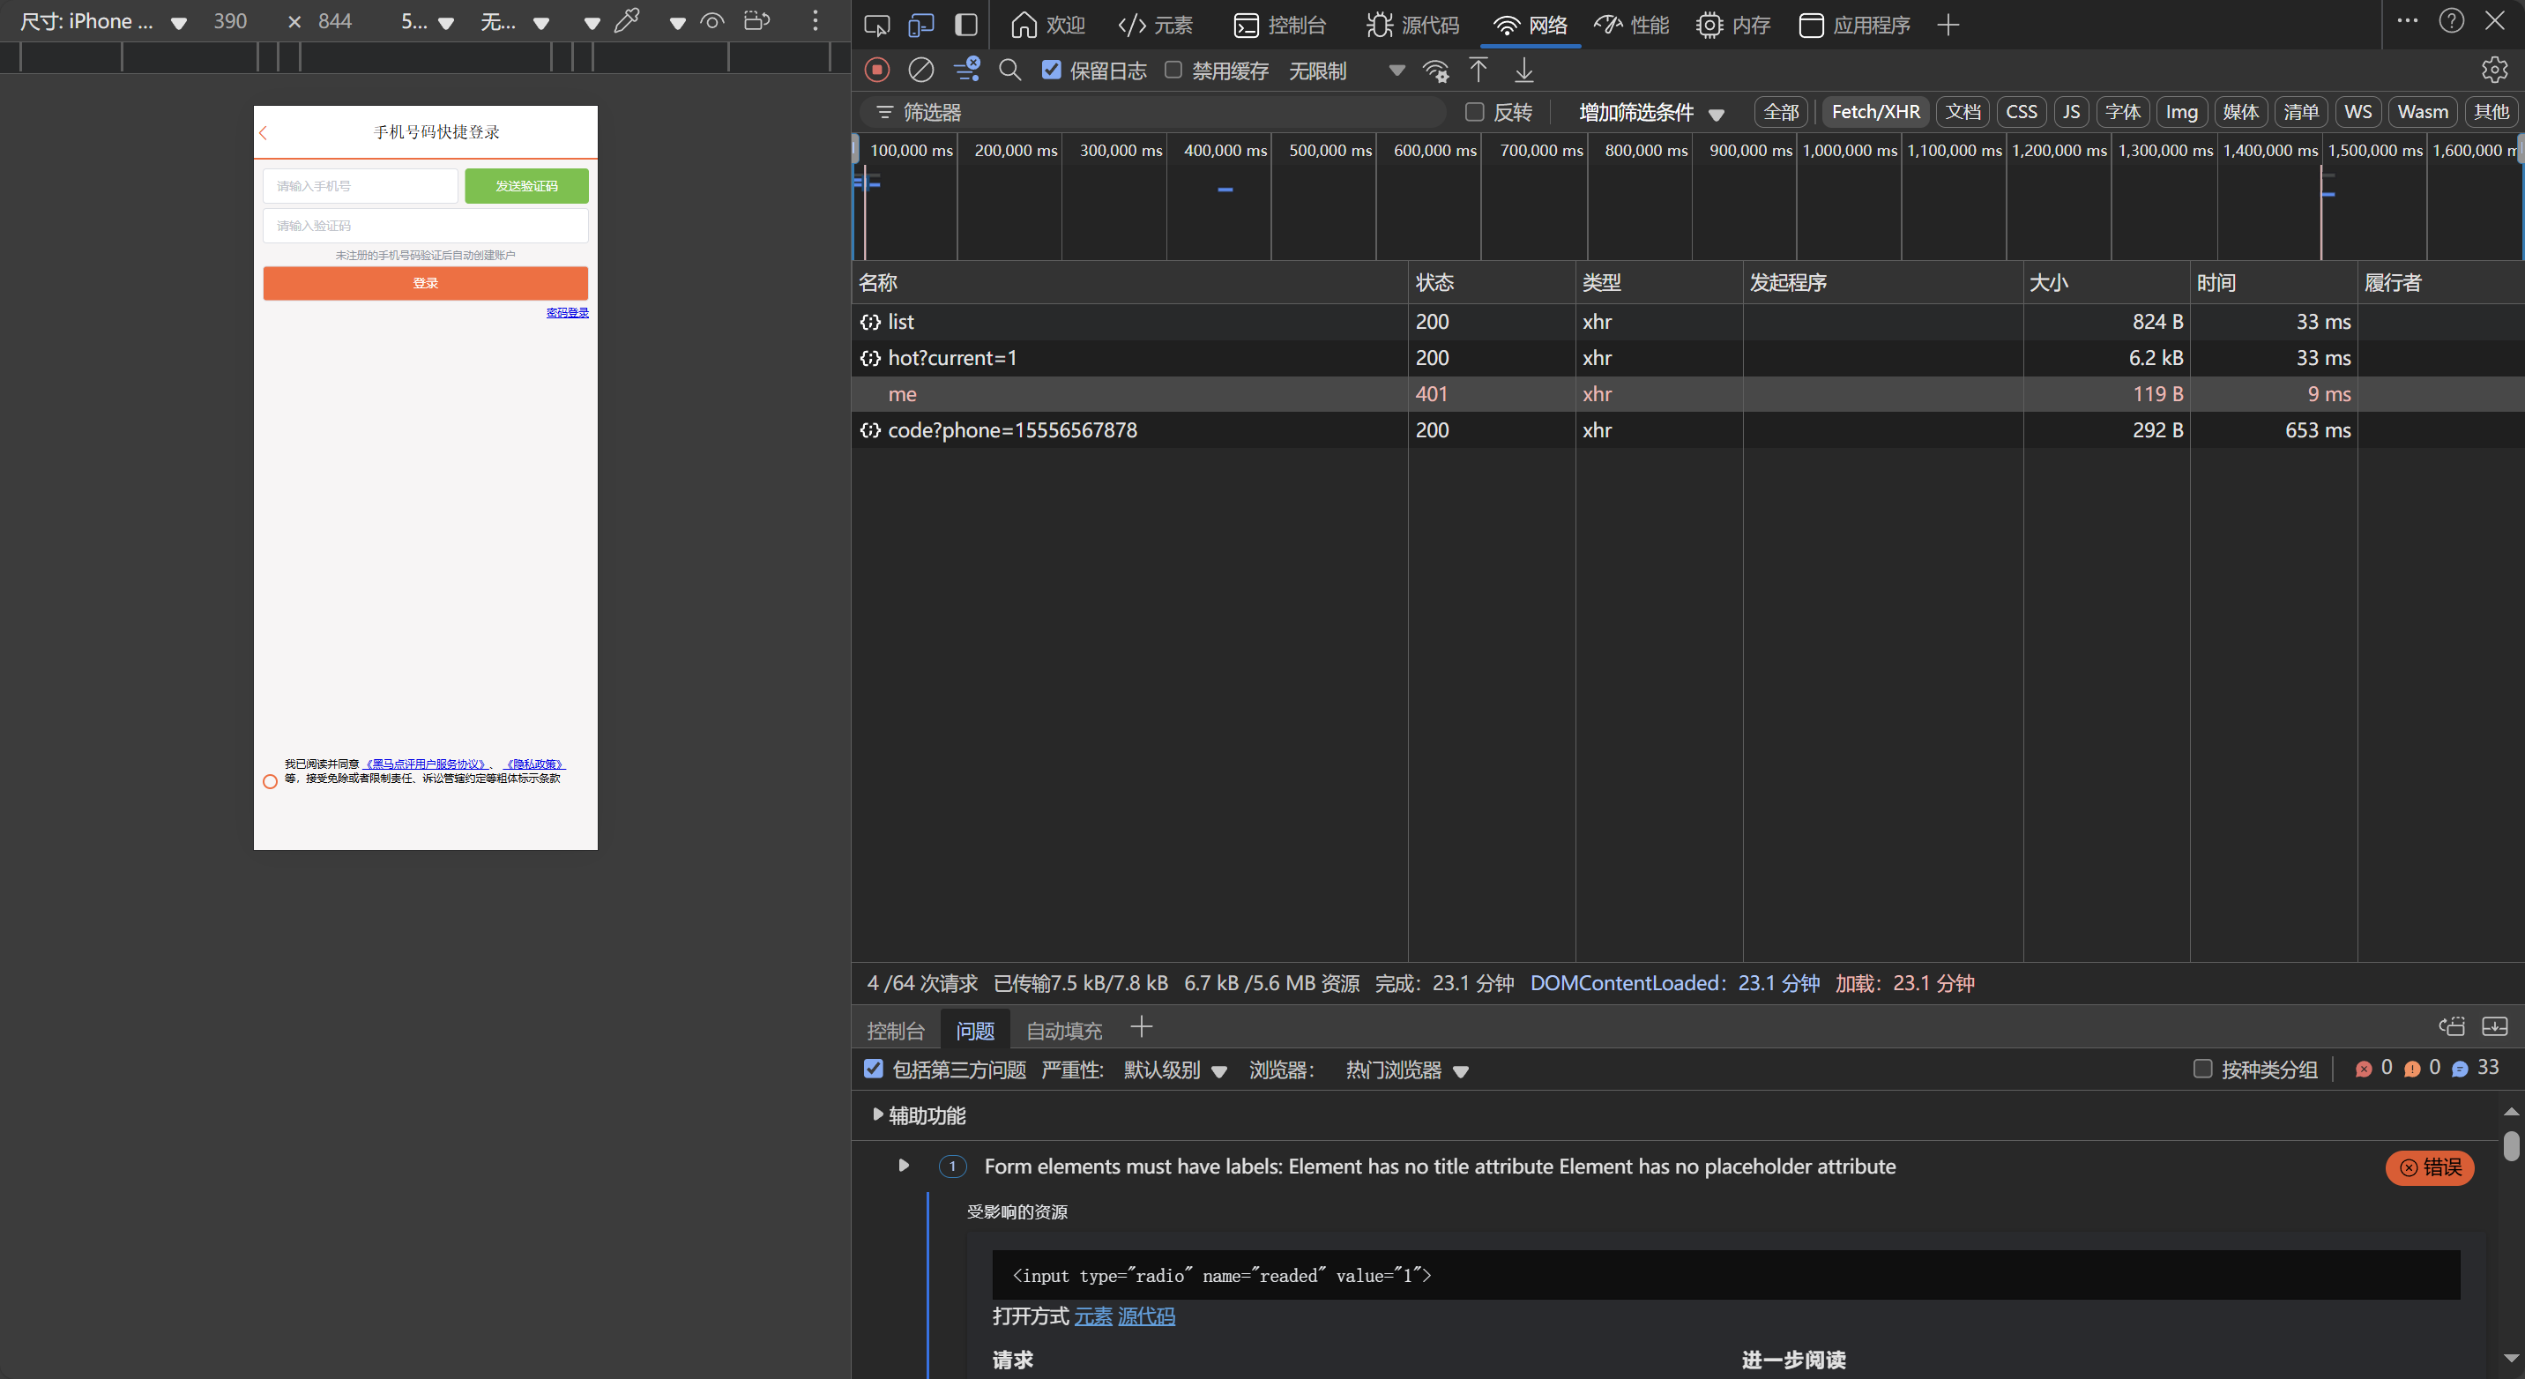Viewport: 2525px width, 1379px height.
Task: Expand the 辅助功能 issues group
Action: [877, 1114]
